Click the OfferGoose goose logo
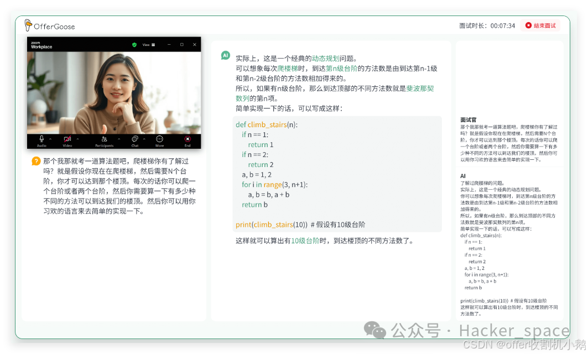588x354 pixels. 28,25
